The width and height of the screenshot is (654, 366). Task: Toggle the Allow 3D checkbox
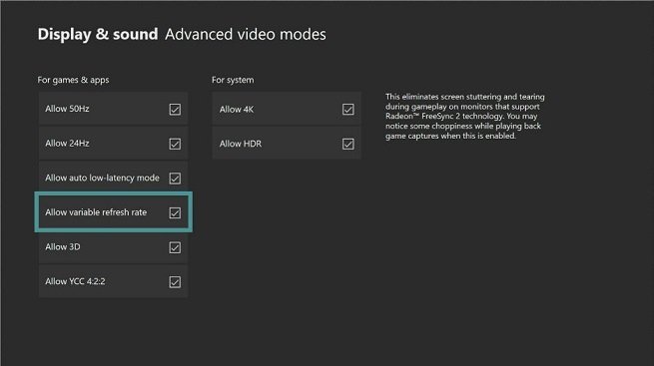coord(175,247)
